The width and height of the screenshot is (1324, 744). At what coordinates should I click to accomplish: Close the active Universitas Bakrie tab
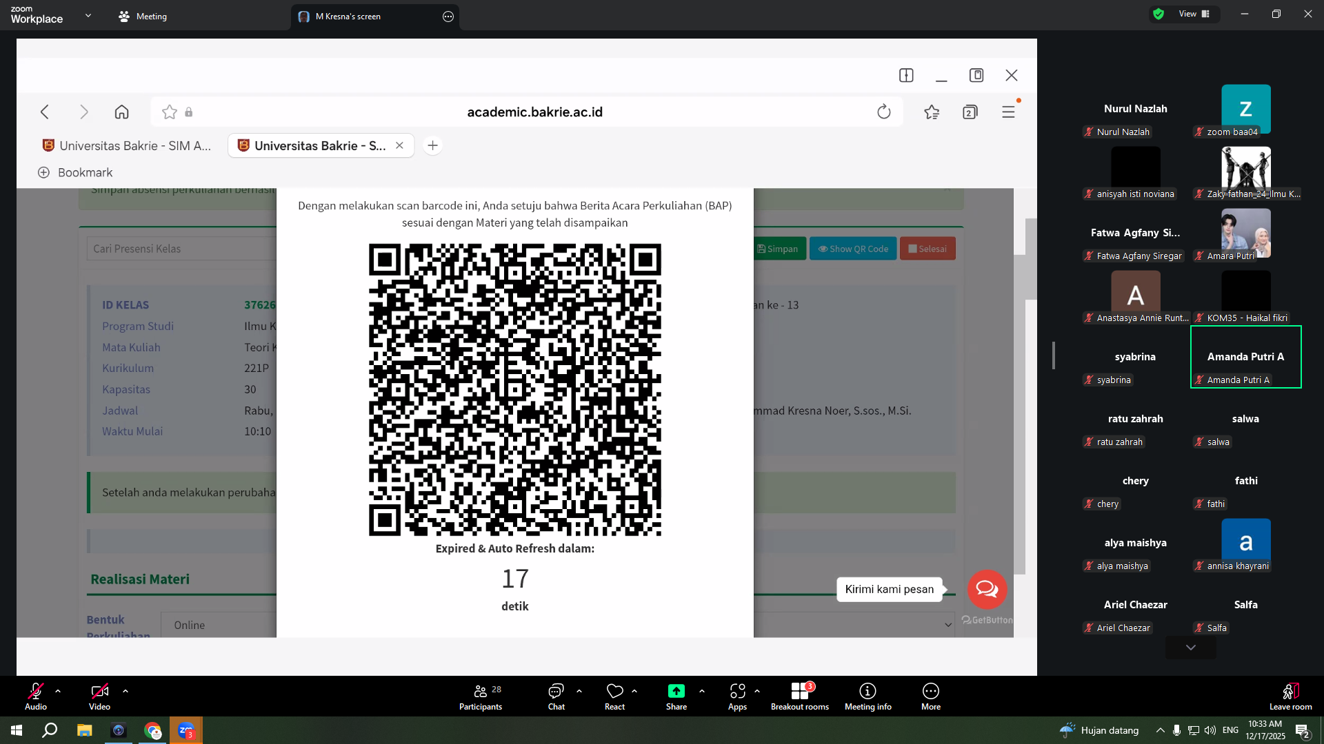pos(399,145)
